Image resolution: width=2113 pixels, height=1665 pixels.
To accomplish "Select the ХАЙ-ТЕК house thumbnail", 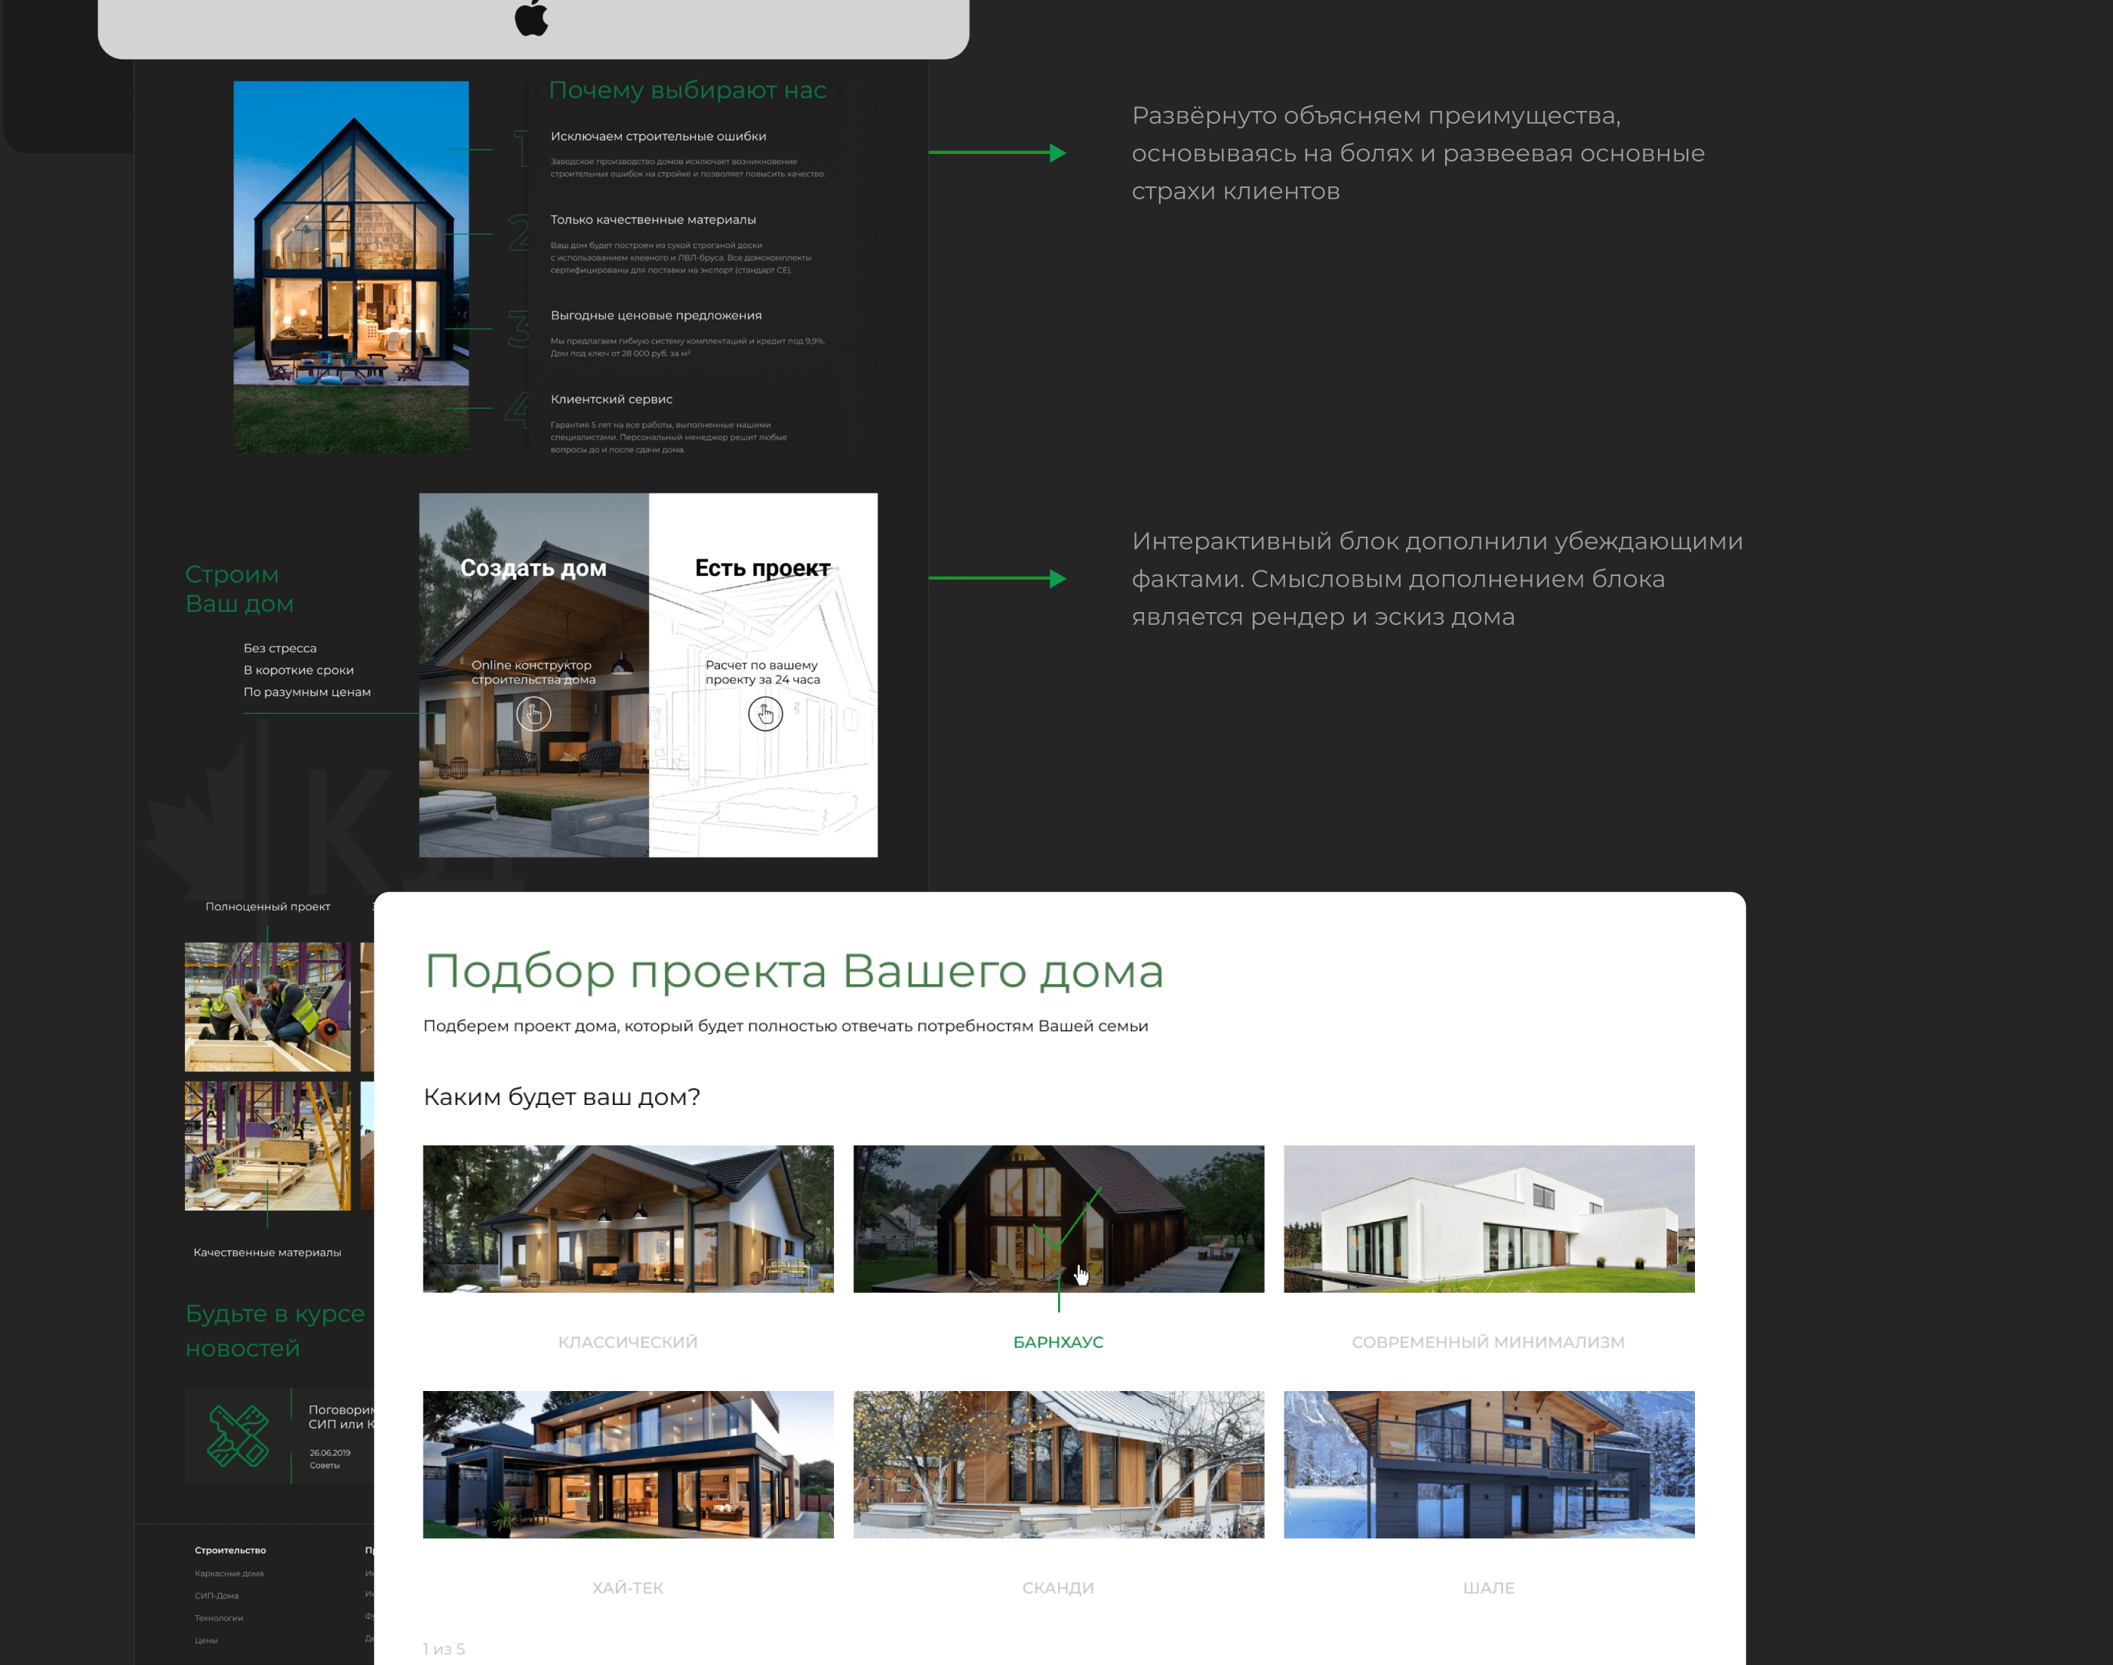I will point(628,1464).
